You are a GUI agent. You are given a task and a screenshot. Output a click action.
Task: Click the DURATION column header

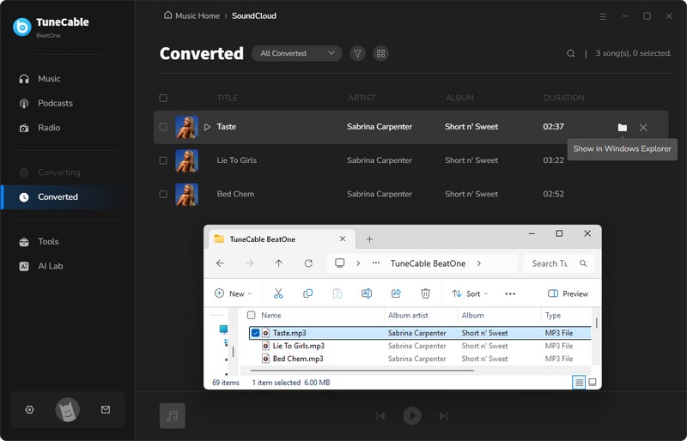(563, 98)
